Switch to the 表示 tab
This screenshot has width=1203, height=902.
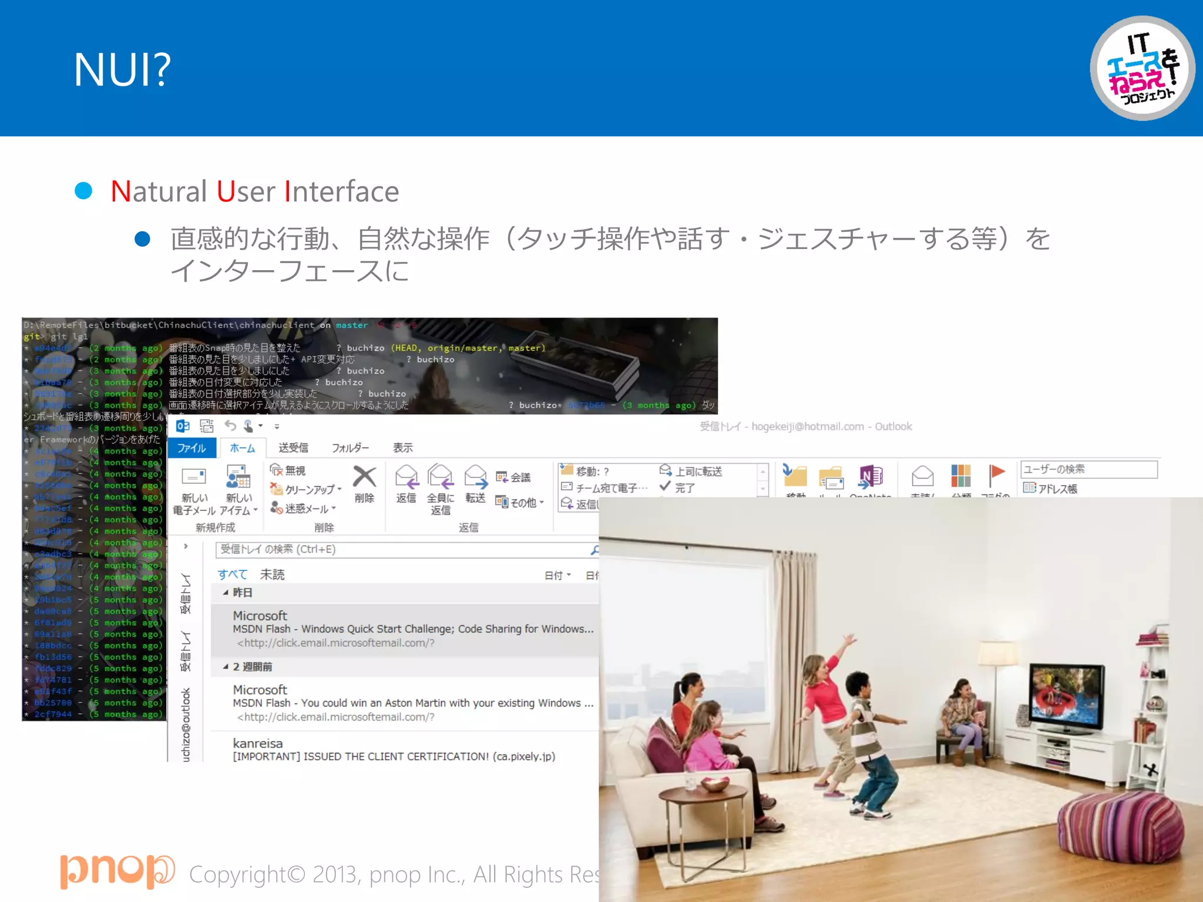click(x=403, y=448)
